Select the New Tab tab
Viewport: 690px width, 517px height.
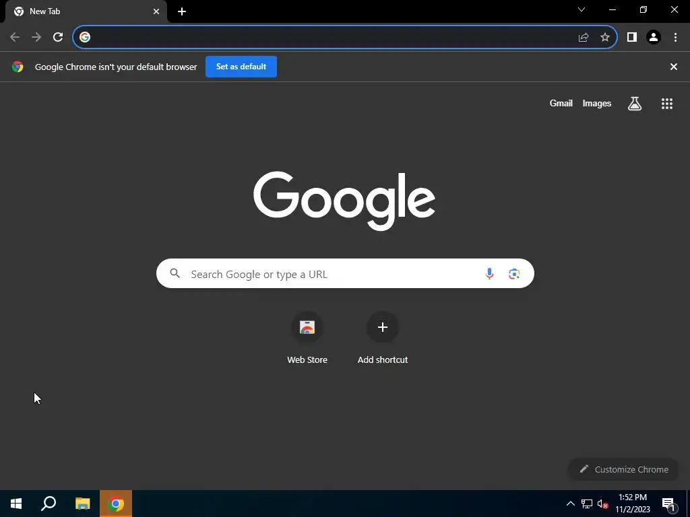tap(86, 11)
